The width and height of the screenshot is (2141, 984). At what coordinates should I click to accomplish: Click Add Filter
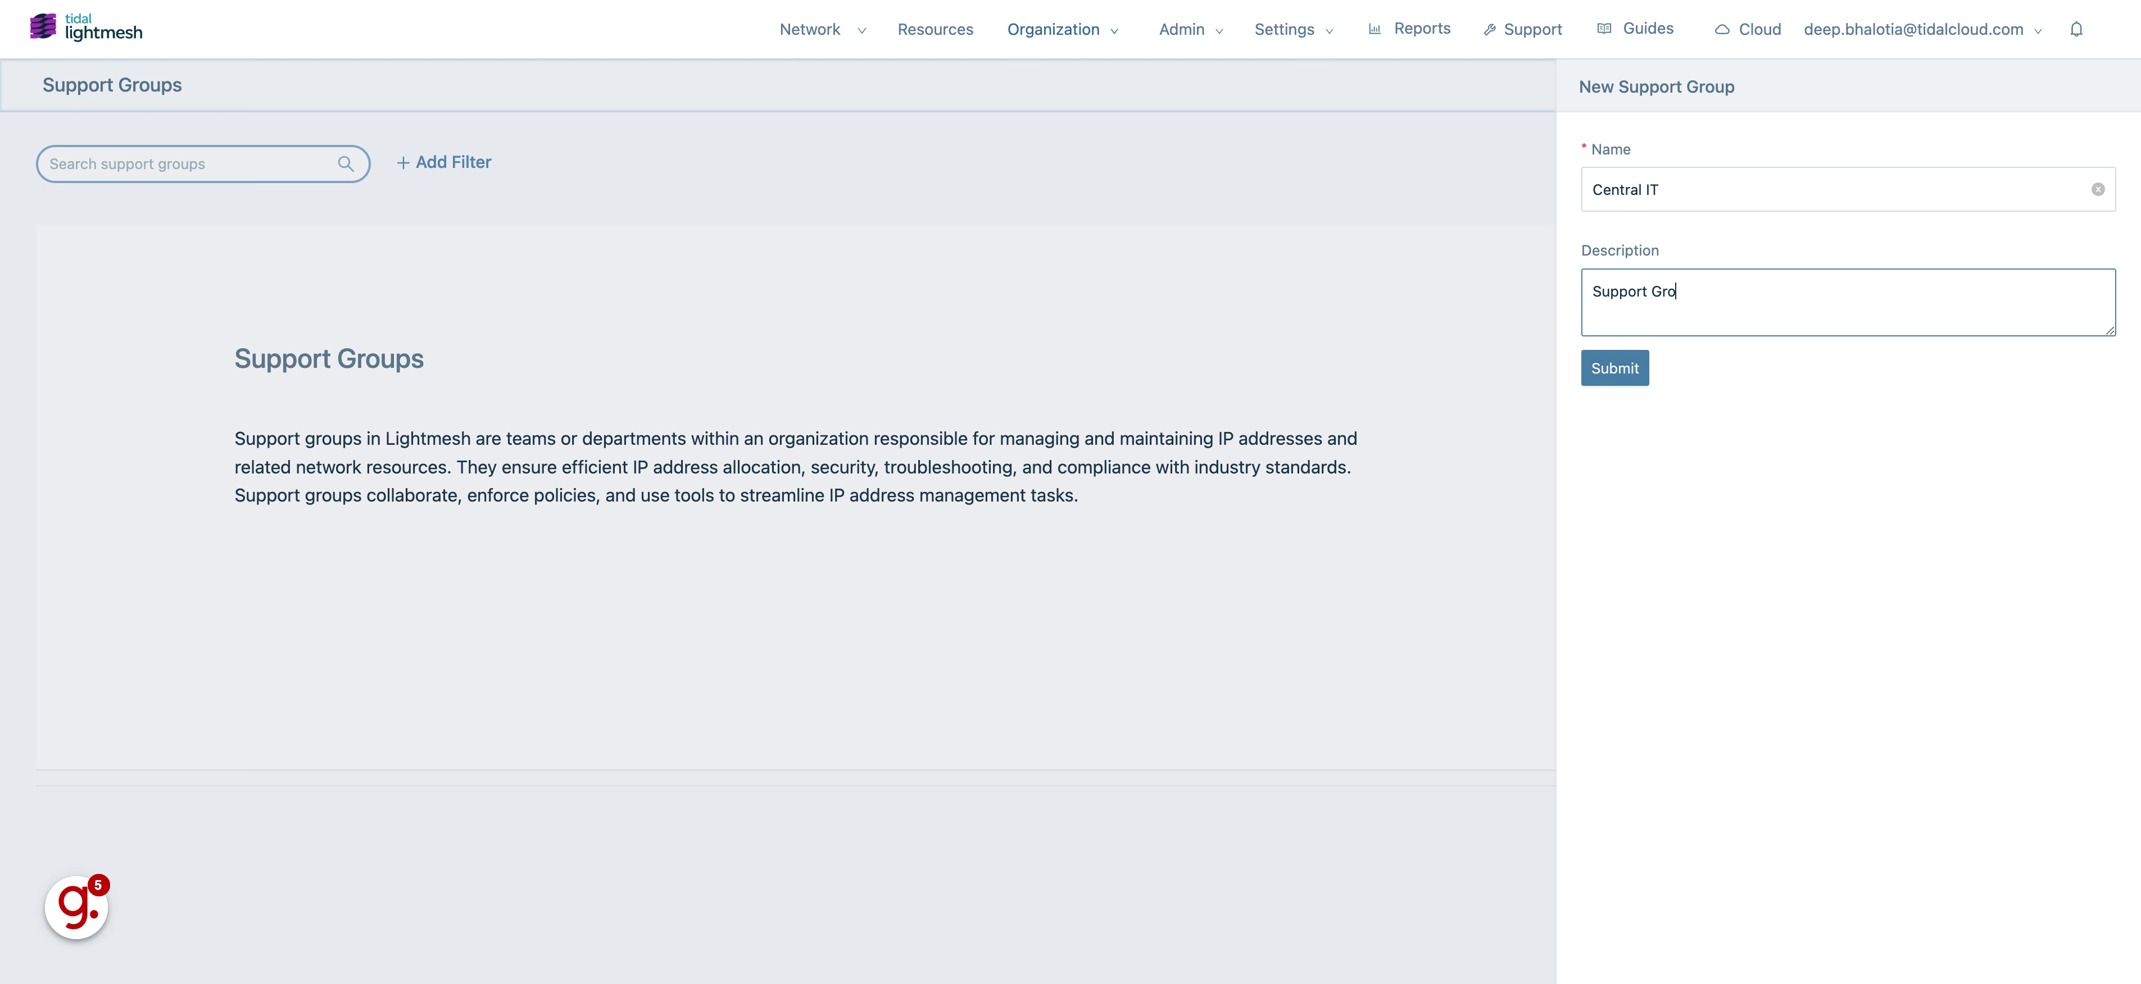pos(444,163)
